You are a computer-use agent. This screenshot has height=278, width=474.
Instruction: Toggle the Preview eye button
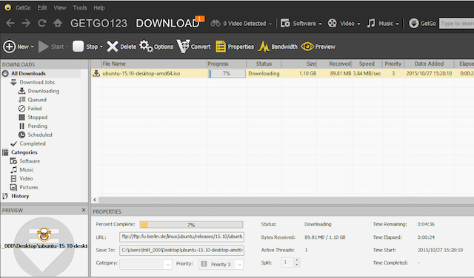[318, 47]
